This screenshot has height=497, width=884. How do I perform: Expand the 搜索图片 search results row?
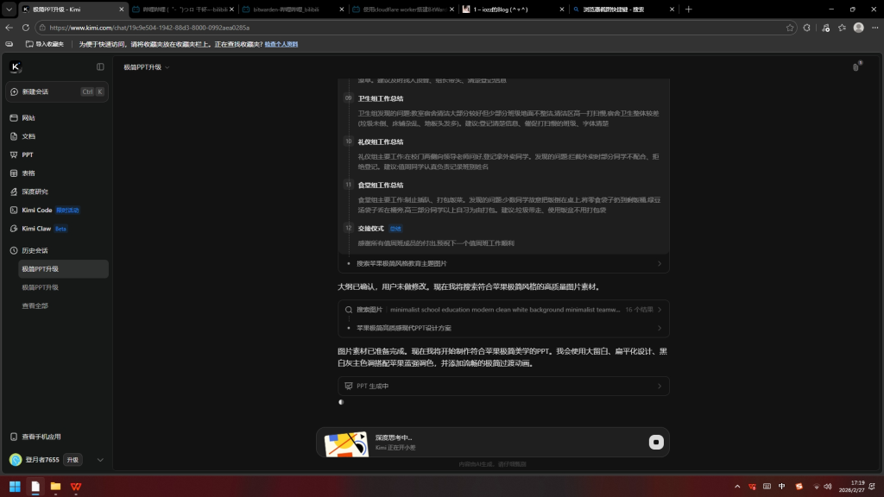[x=502, y=309]
